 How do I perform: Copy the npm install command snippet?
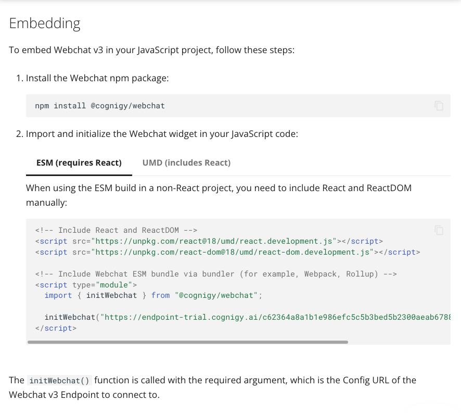click(x=439, y=106)
